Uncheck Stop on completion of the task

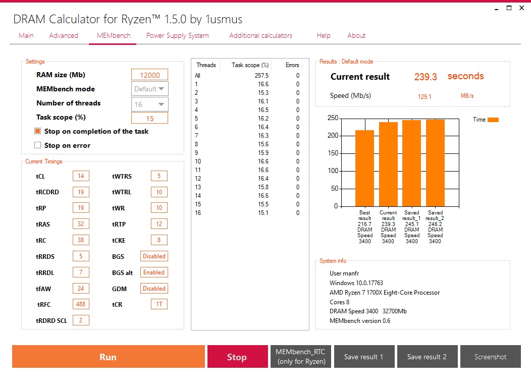point(37,131)
